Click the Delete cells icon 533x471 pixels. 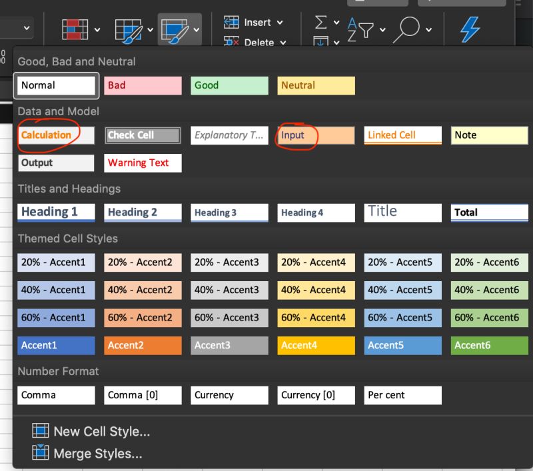(x=232, y=41)
